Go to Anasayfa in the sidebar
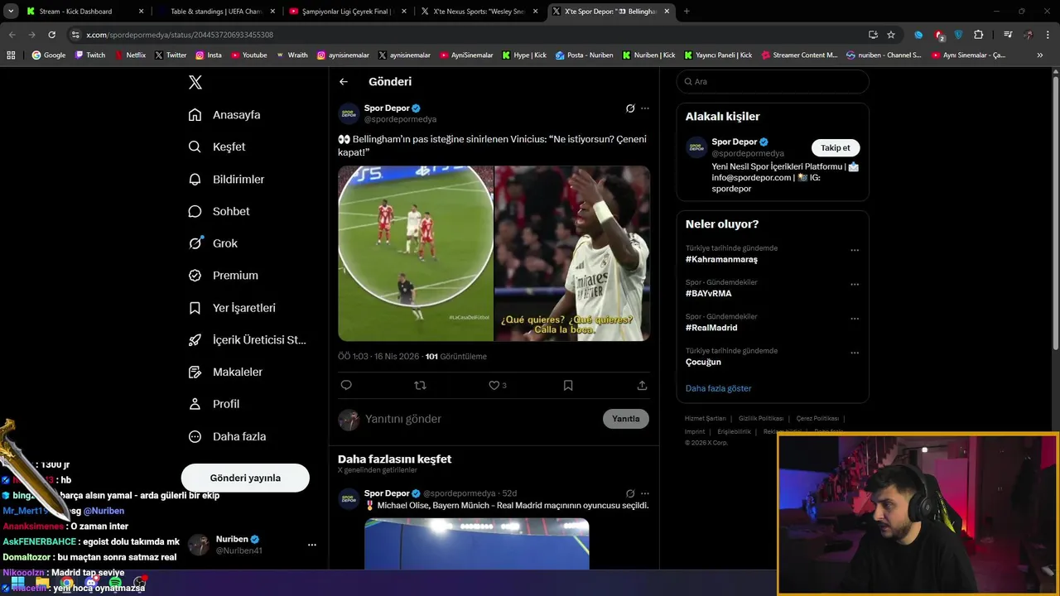The height and width of the screenshot is (596, 1060). tap(224, 114)
